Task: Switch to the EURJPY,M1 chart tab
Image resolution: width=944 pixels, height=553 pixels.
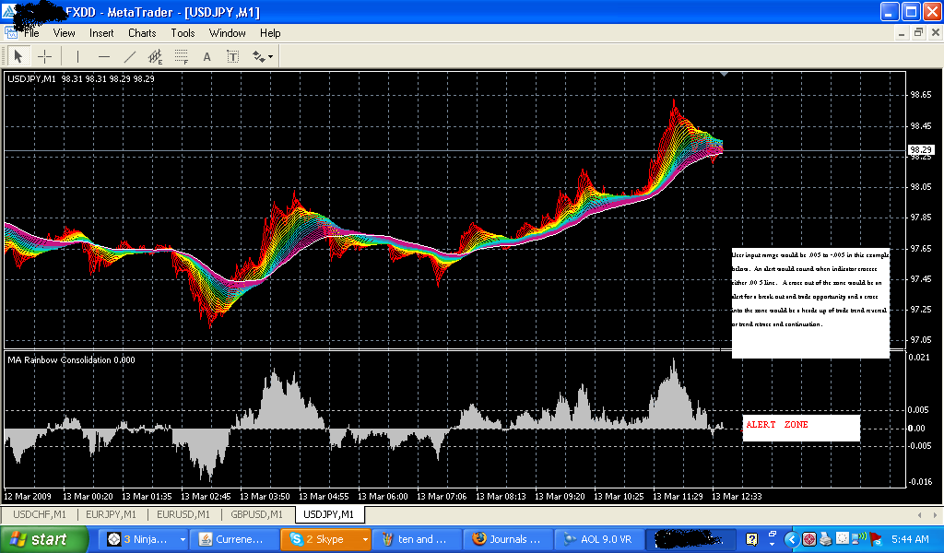Action: coord(111,514)
